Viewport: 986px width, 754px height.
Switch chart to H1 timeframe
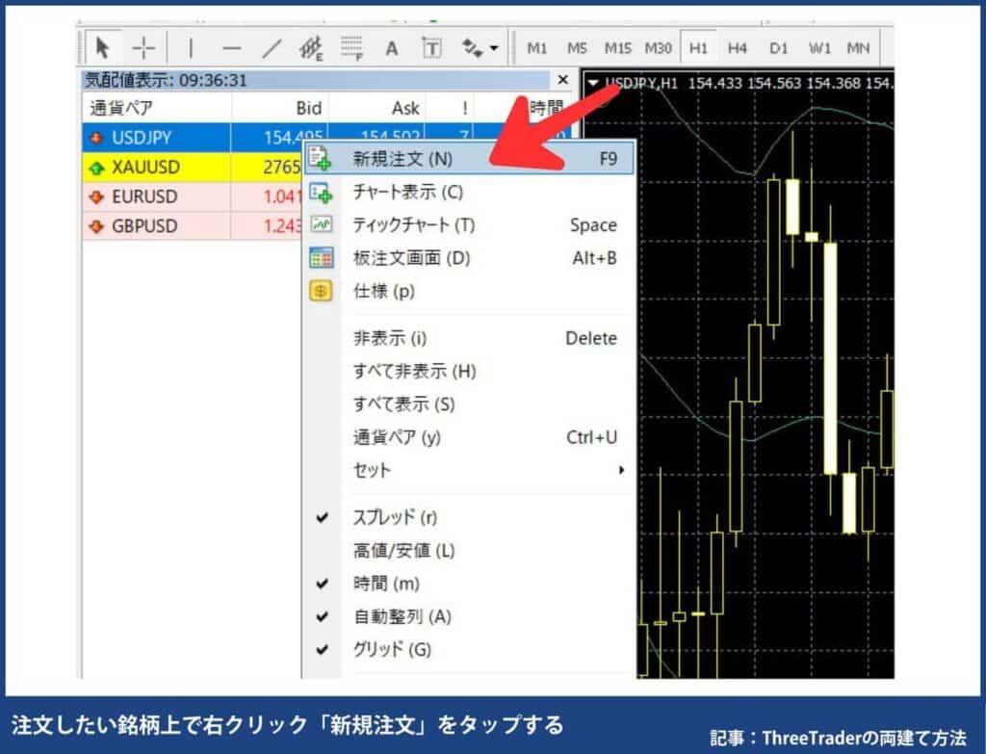point(698,48)
